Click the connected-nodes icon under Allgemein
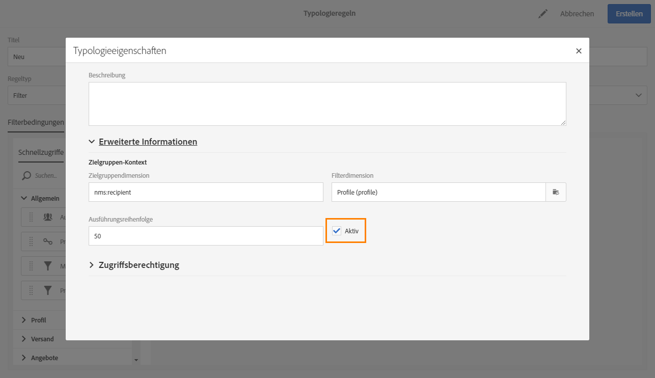Viewport: 655px width, 378px height. tap(48, 241)
